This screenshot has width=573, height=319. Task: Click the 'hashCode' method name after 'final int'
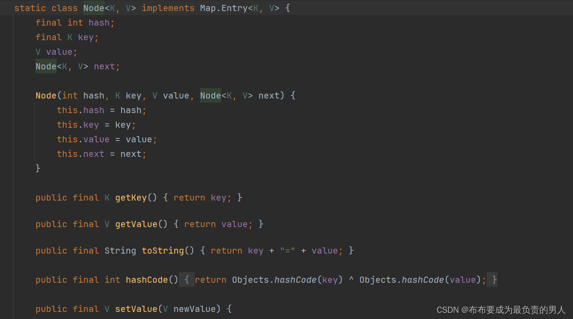point(147,280)
